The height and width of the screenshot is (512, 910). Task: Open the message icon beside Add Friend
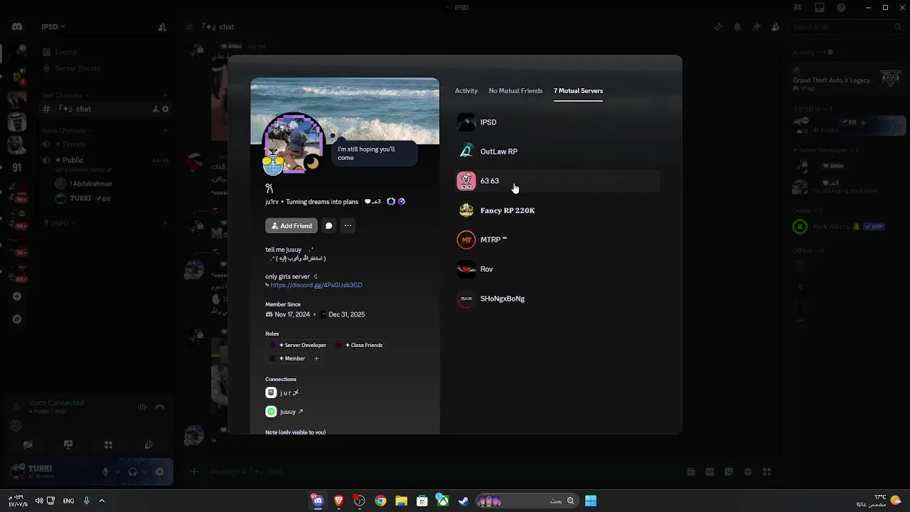pyautogui.click(x=328, y=225)
